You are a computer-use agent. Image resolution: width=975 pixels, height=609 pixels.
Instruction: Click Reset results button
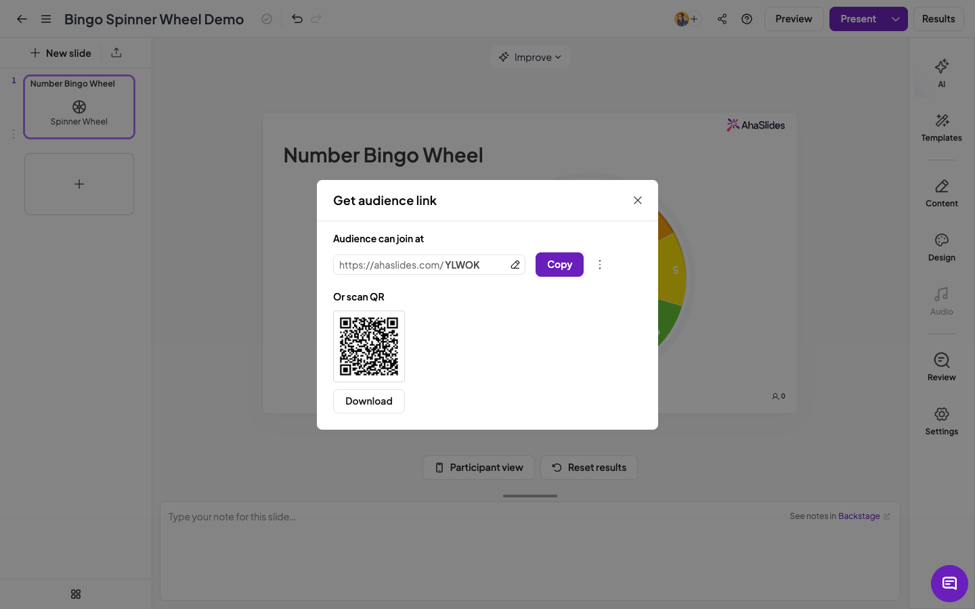coord(589,468)
